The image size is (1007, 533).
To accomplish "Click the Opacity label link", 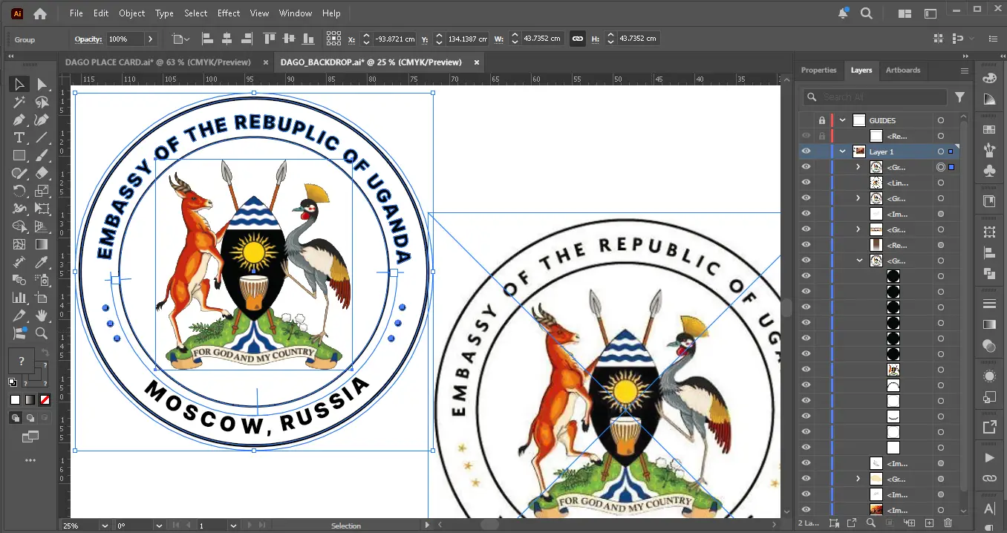I will tap(88, 39).
